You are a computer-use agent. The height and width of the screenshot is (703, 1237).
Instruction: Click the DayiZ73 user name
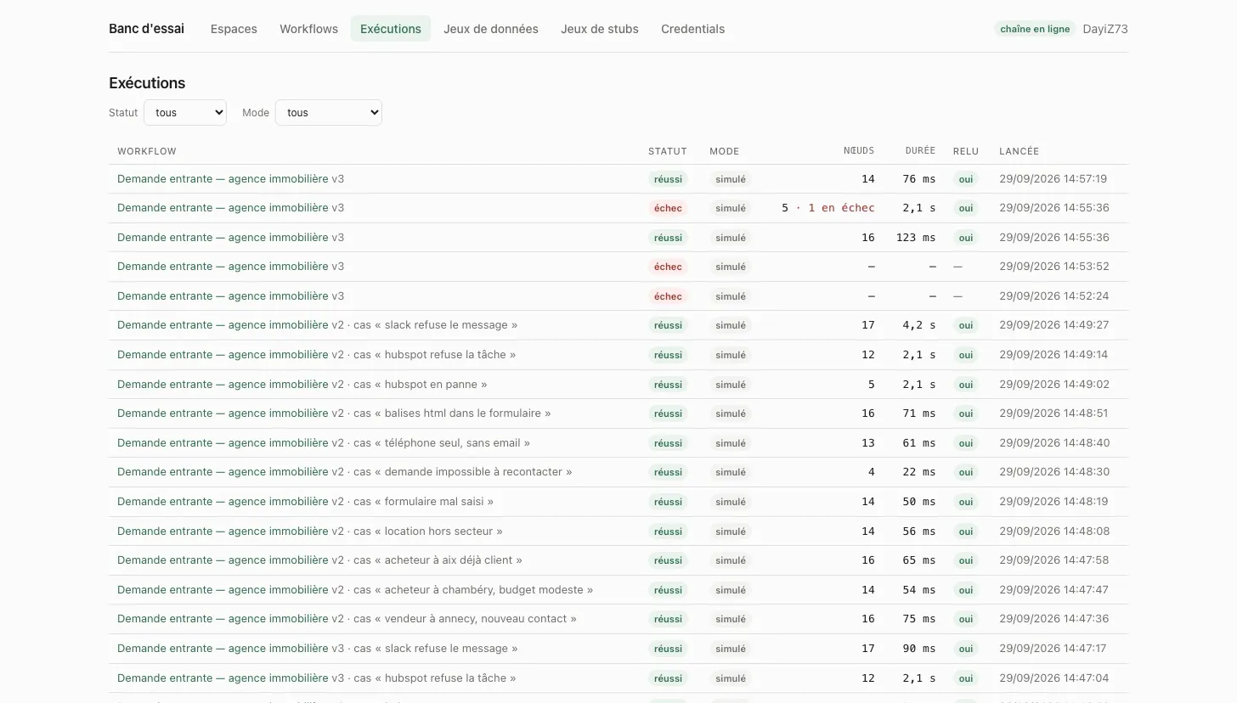pos(1105,29)
